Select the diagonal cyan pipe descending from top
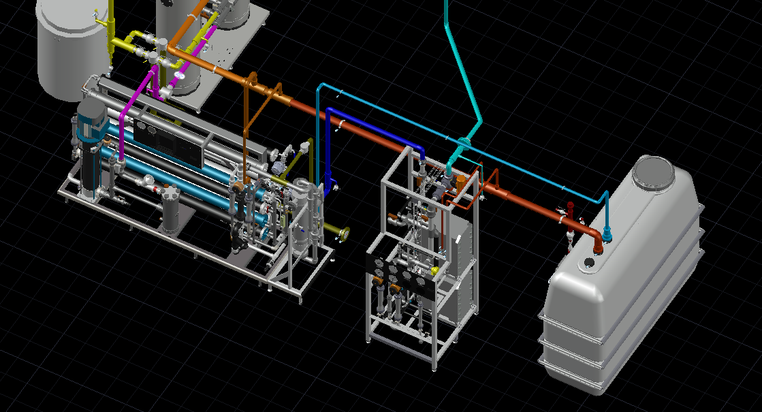Screen dimensions: 762x412 [462, 73]
